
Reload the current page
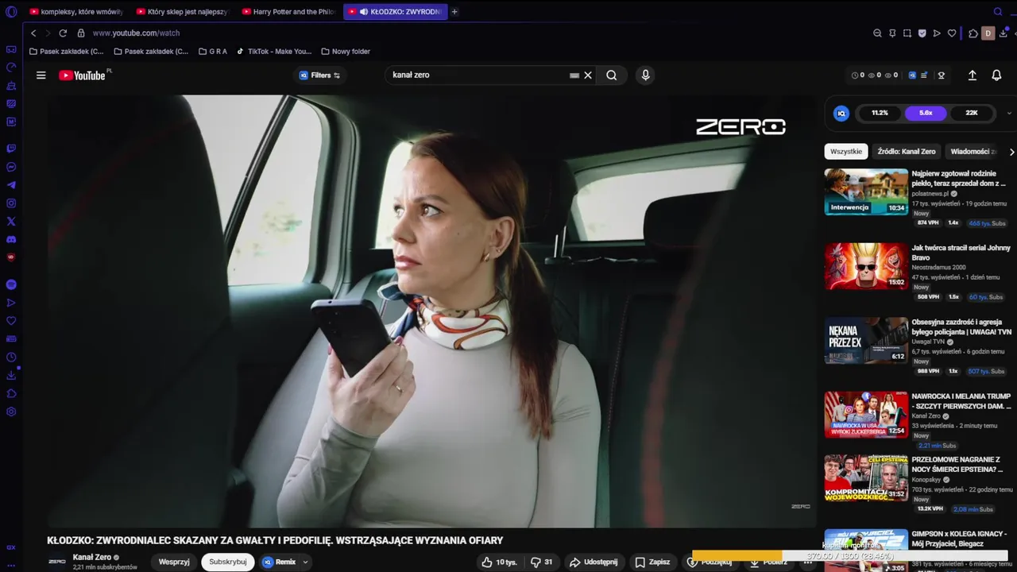pyautogui.click(x=63, y=33)
